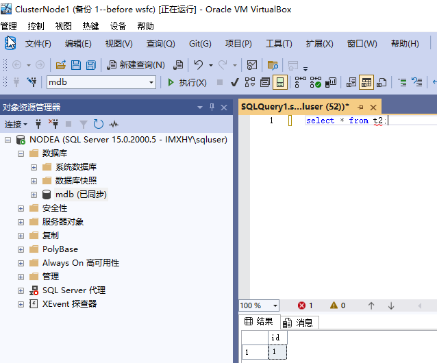437x363 pixels.
Task: Click the Disconnect plug icon
Action: pyautogui.click(x=53, y=124)
